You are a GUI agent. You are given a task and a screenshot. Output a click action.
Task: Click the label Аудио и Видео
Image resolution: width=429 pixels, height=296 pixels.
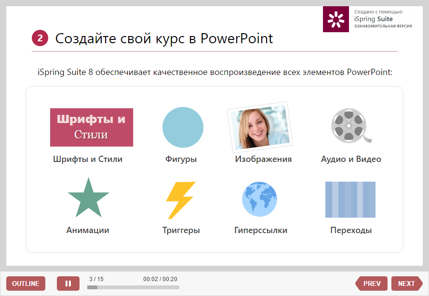(351, 159)
